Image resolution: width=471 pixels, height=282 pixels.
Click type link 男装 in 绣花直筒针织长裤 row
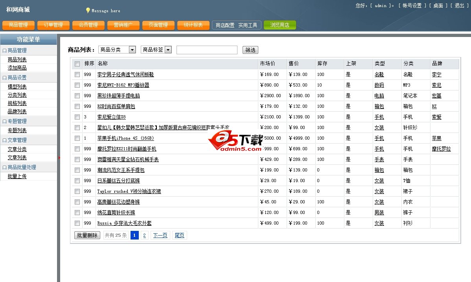point(379,212)
